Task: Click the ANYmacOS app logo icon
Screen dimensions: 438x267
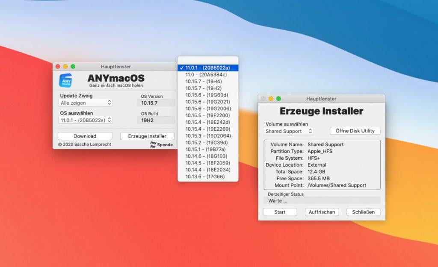Action: pyautogui.click(x=65, y=80)
